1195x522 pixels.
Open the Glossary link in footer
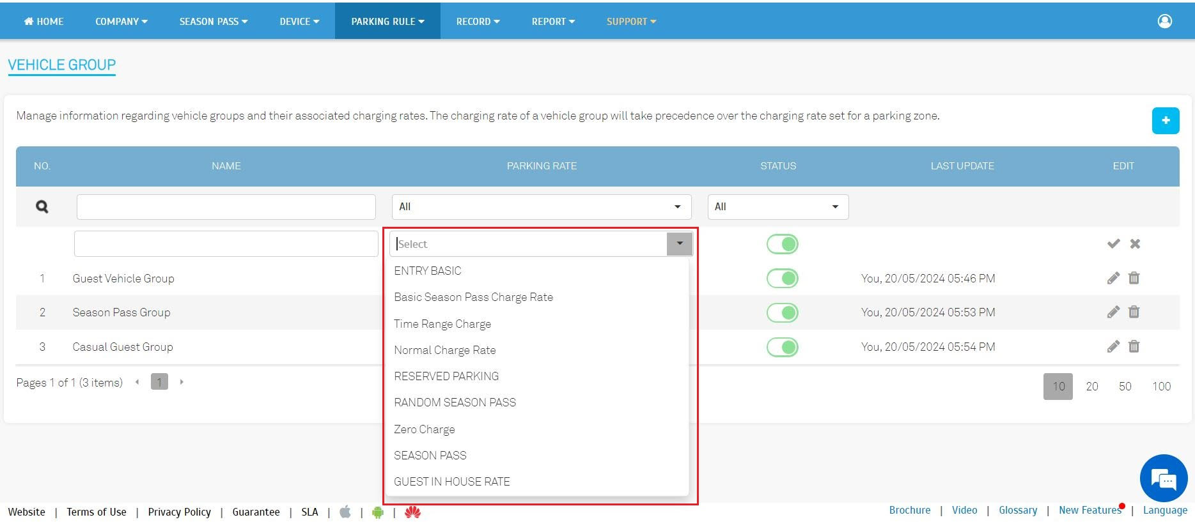(1017, 510)
